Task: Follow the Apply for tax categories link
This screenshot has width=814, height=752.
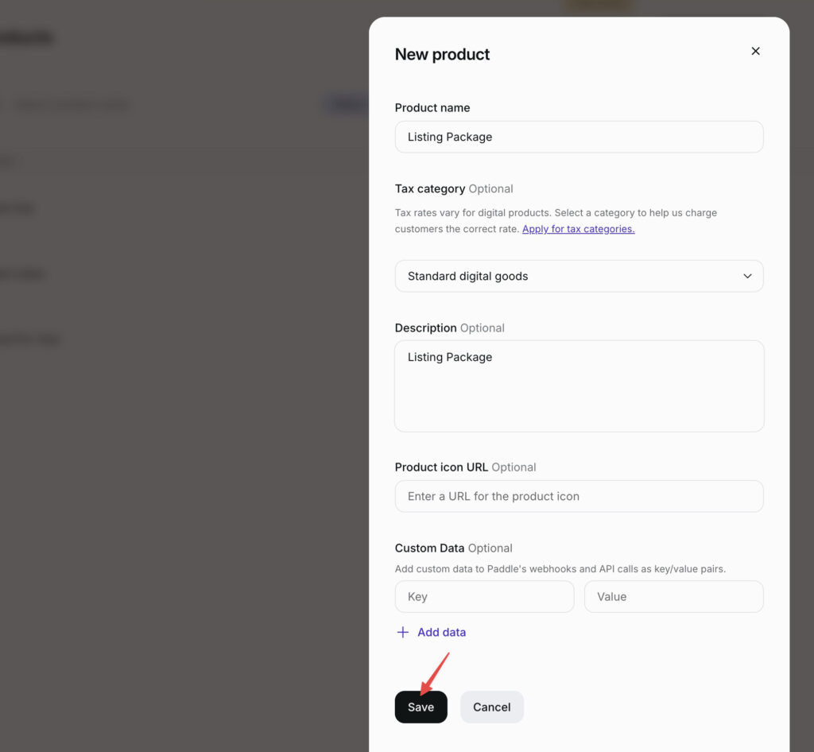Action: click(579, 229)
